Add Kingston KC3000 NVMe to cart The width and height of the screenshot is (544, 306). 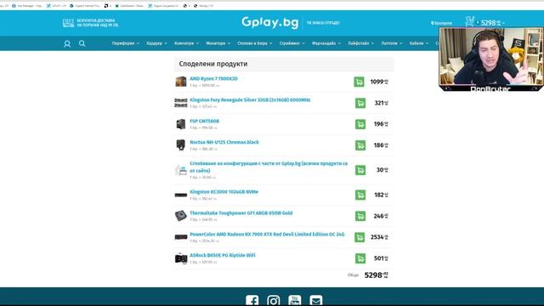pos(360,195)
